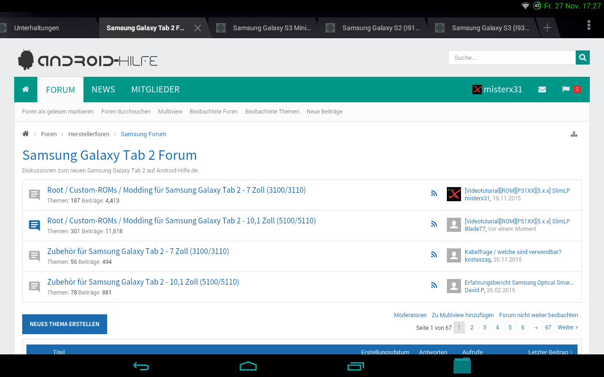This screenshot has height=377, width=604.
Task: Open the sitemap icon beside the breadcrumbs
Action: point(574,134)
